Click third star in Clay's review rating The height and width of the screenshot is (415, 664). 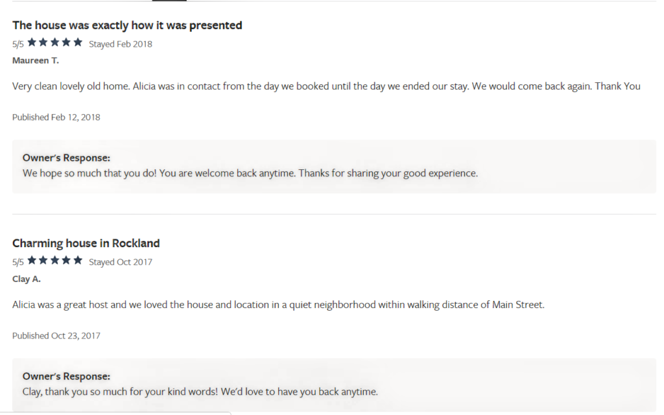pos(54,261)
